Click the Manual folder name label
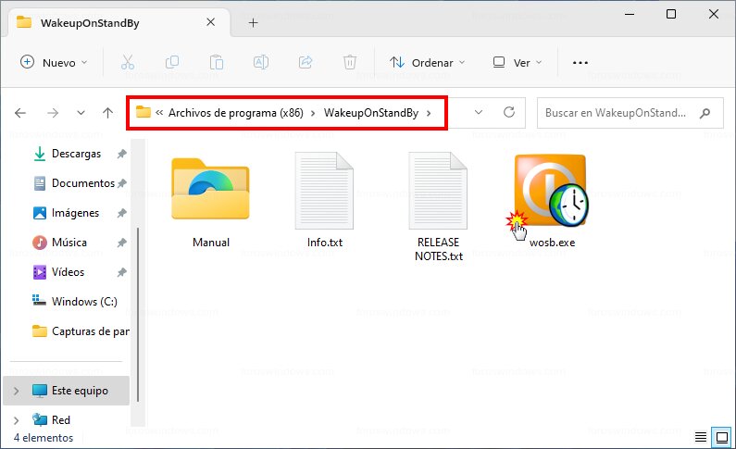The height and width of the screenshot is (449, 736). pos(211,243)
